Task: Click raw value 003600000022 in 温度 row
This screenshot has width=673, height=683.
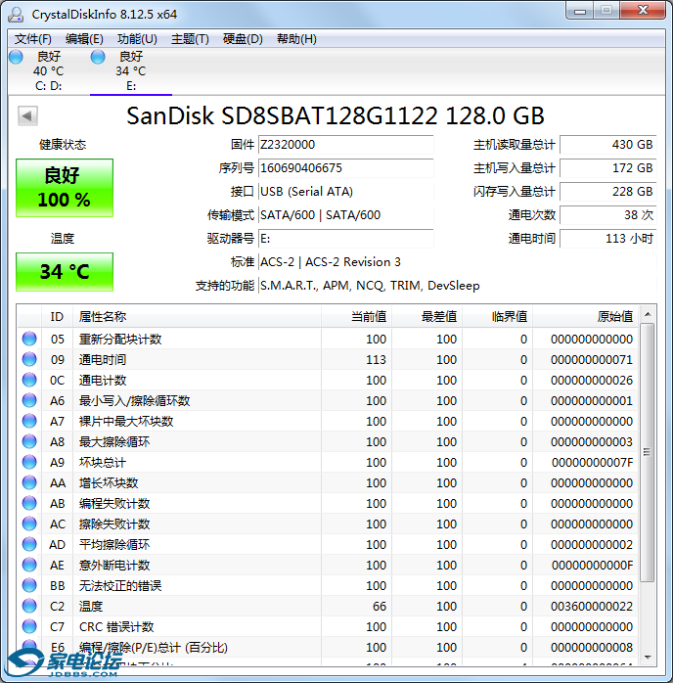Action: [x=592, y=606]
